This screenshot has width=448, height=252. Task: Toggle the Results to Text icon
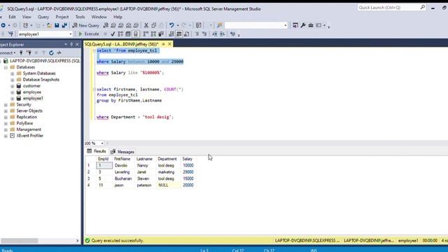tap(171, 34)
